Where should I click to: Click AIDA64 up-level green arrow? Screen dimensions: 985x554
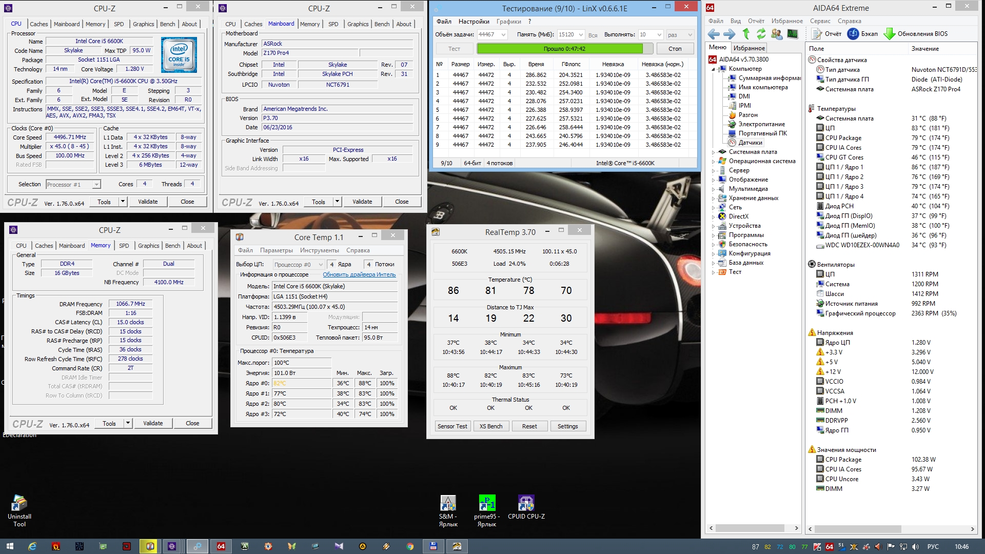coord(746,34)
